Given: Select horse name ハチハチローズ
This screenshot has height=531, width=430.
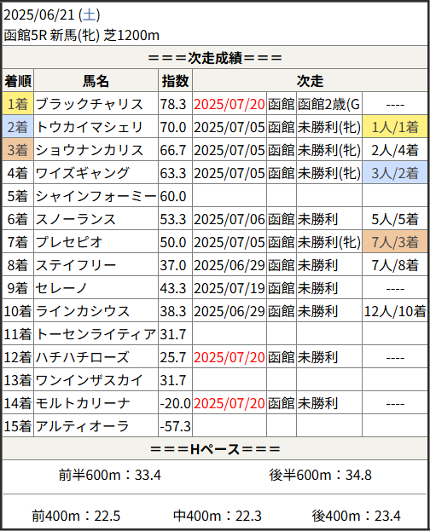Looking at the screenshot, I should (83, 357).
